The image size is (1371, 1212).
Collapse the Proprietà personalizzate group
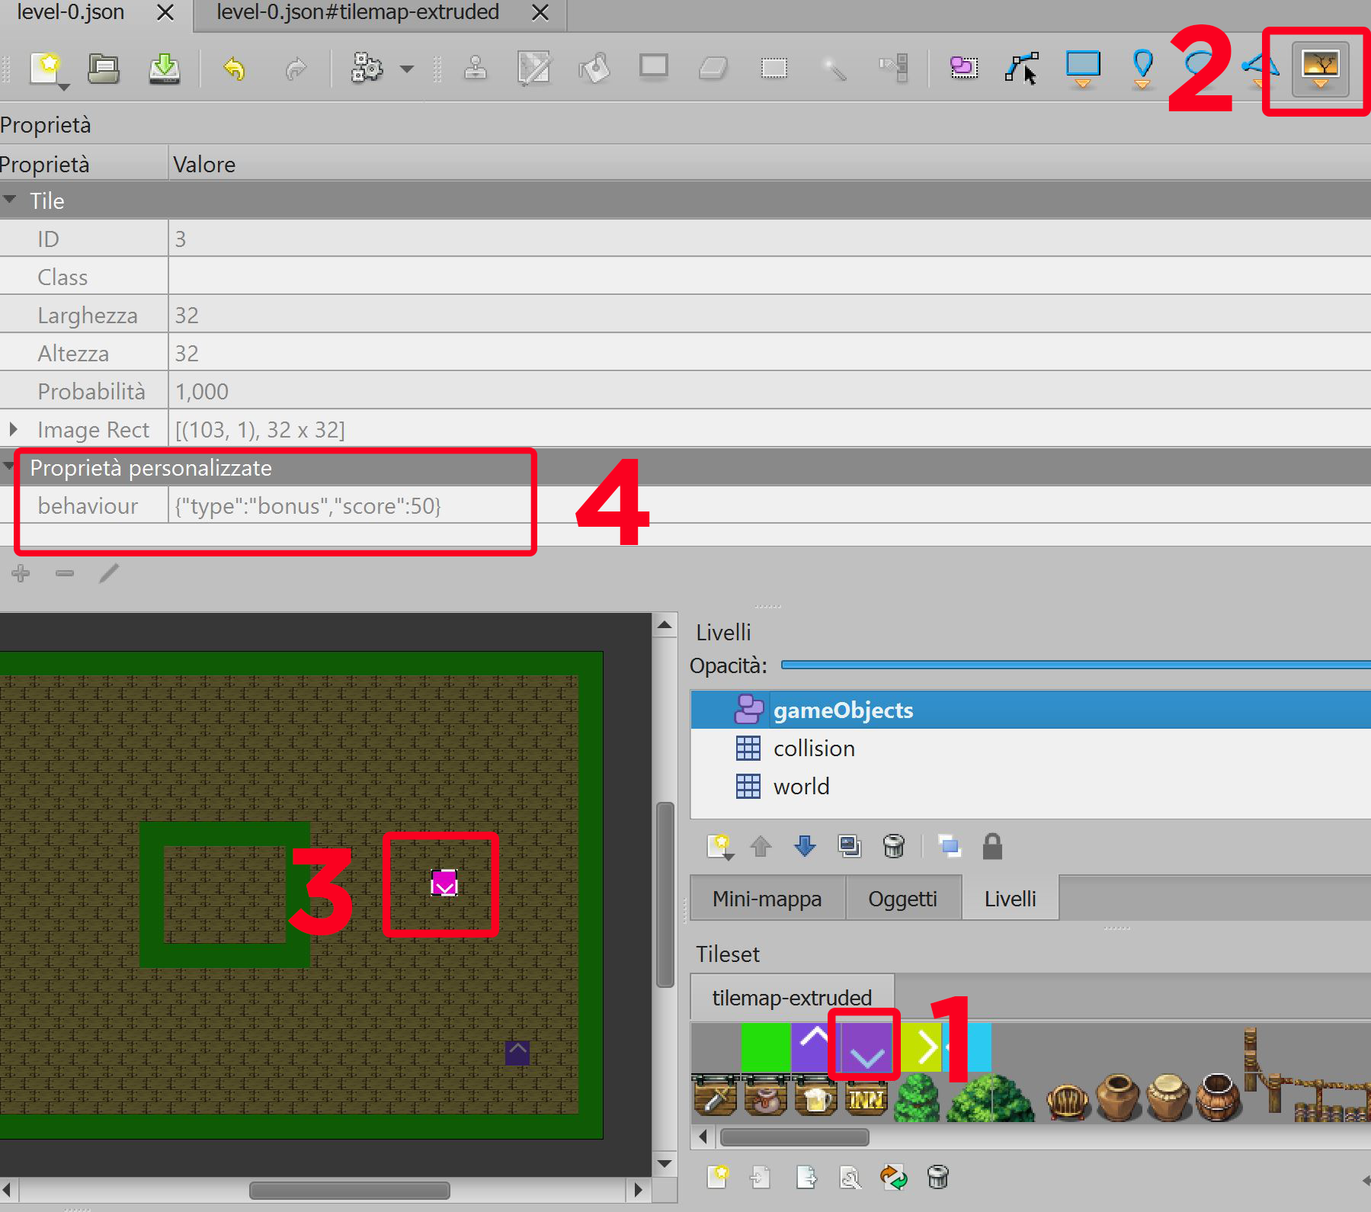point(8,466)
